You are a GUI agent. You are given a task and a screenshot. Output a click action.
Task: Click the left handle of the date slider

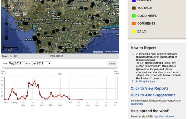pos(4,68)
